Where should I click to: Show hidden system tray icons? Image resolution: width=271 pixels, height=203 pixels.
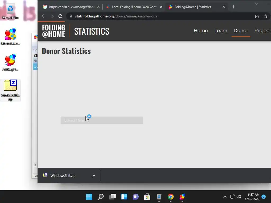tap(225, 197)
